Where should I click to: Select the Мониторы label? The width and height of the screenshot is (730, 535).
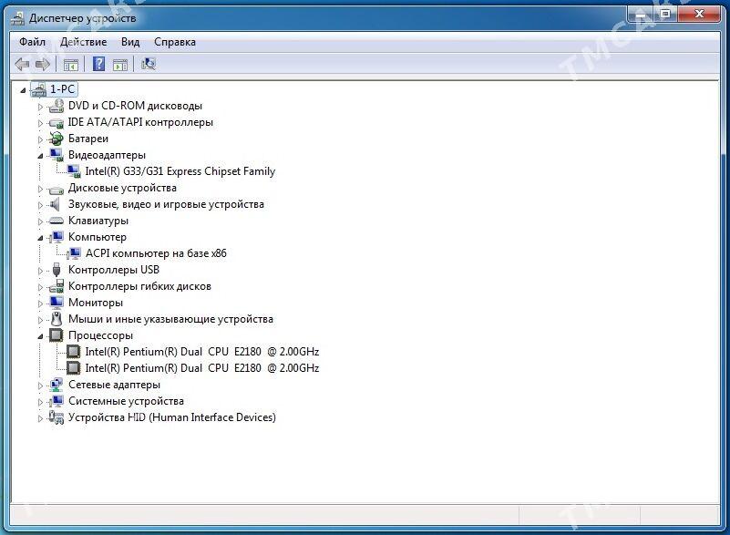click(96, 303)
